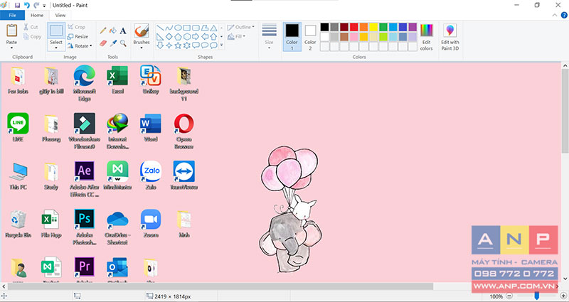Open the Resize dialog
569x302 pixels.
pos(78,36)
